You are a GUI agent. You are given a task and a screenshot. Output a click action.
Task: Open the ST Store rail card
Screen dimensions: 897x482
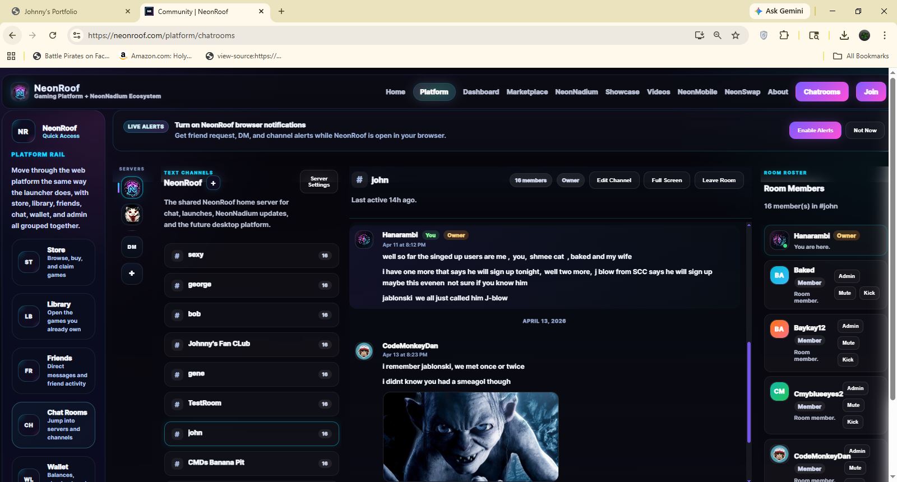tap(53, 262)
